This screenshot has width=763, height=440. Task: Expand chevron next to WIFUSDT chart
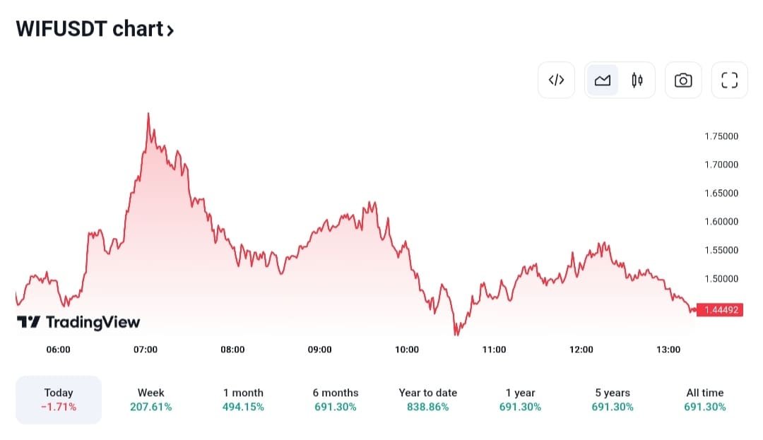tap(170, 30)
